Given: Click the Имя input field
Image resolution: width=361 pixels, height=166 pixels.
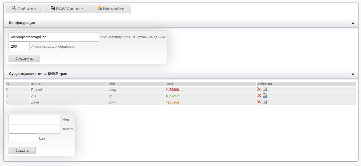Looking at the screenshot, I should click(x=34, y=119).
